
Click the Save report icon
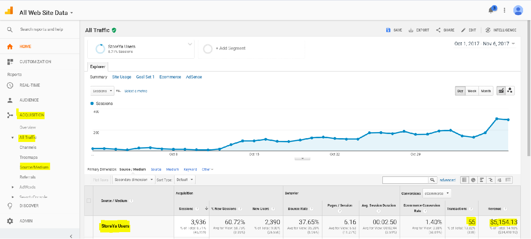388,30
